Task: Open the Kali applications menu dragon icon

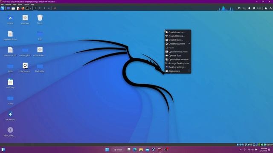Action: 3,8
